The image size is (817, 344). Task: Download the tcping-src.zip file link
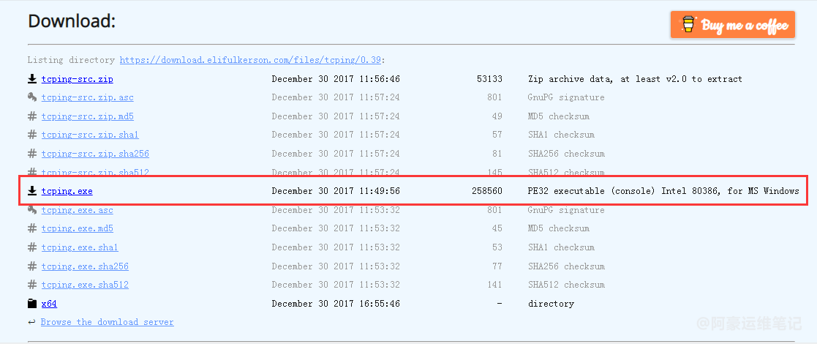(77, 79)
